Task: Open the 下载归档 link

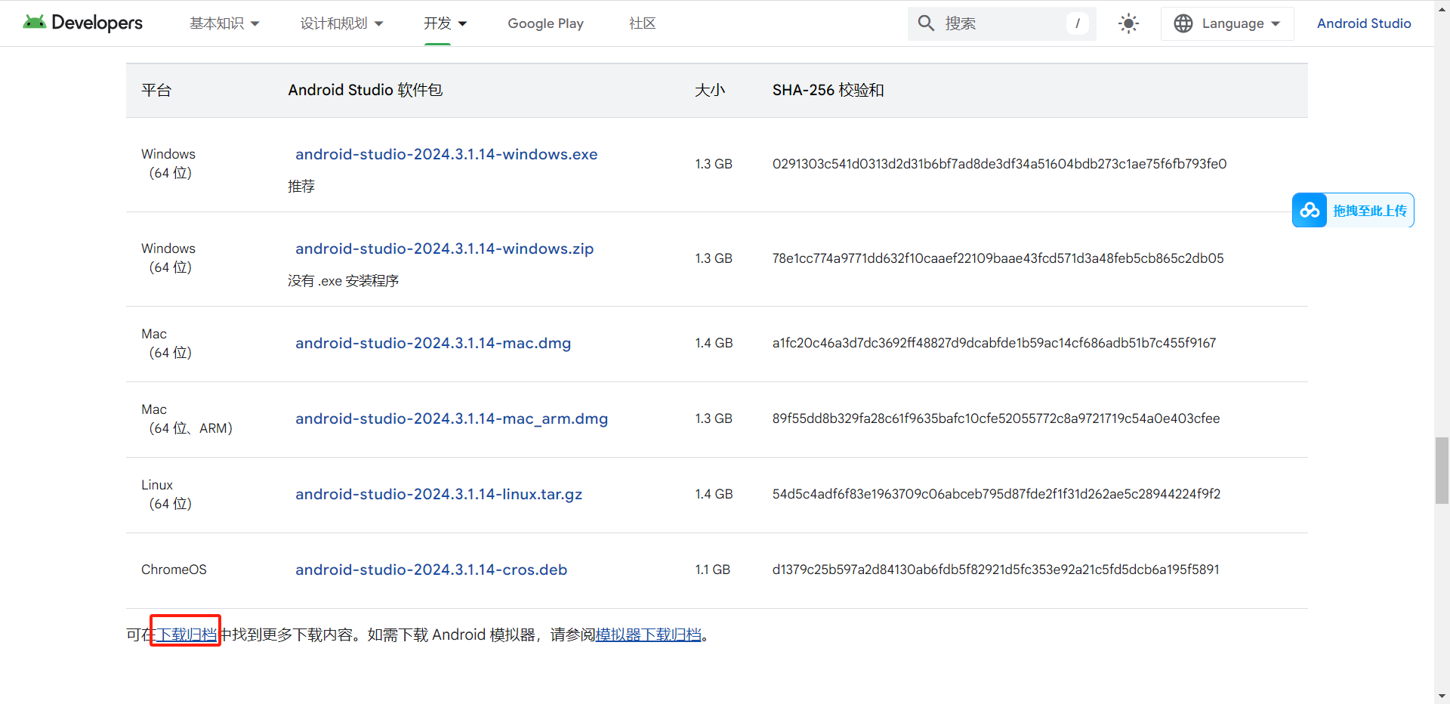Action: click(x=187, y=635)
